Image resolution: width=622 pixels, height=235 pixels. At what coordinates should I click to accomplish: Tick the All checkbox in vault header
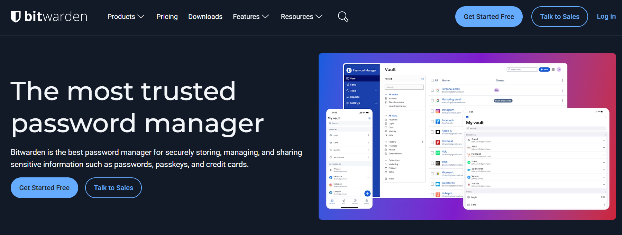[x=432, y=80]
